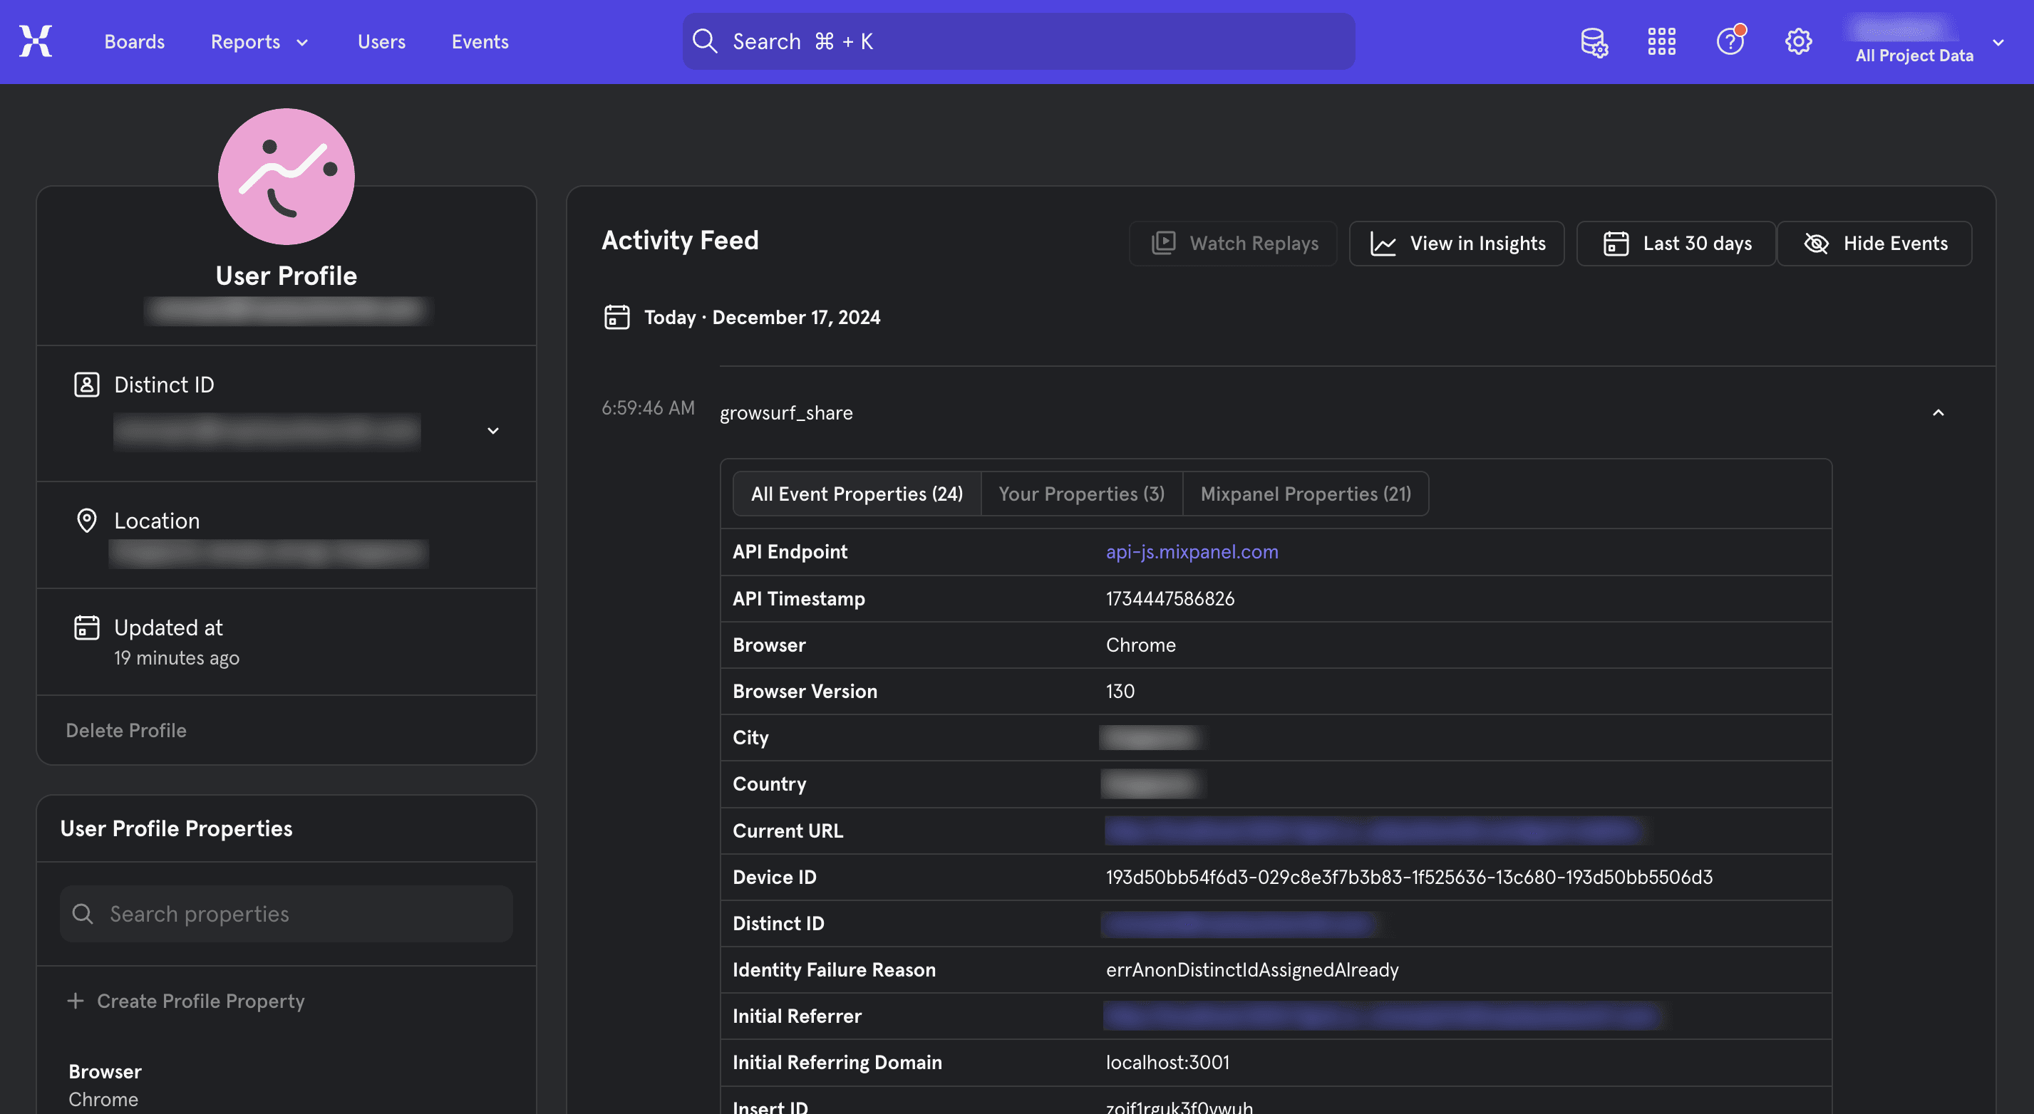Open the settings gear icon
This screenshot has height=1114, width=2034.
pyautogui.click(x=1799, y=41)
